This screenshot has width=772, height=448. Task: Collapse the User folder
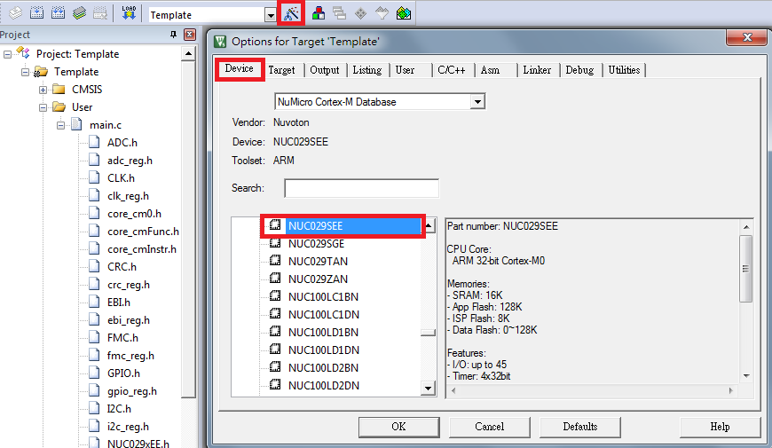pos(43,107)
